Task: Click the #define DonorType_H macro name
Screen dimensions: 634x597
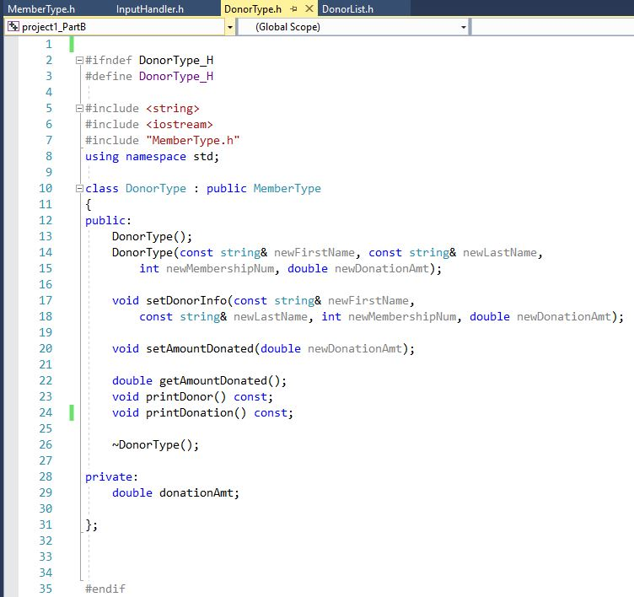Action: click(x=176, y=76)
